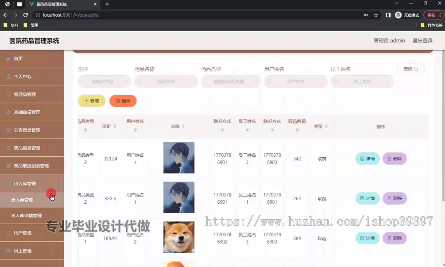Click the yellow 新增 button
445x267 pixels.
tap(91, 101)
